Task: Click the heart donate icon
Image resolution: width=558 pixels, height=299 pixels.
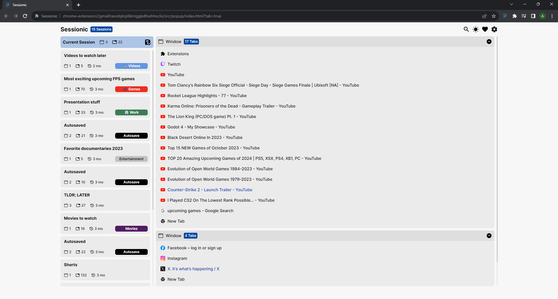Action: 485,29
